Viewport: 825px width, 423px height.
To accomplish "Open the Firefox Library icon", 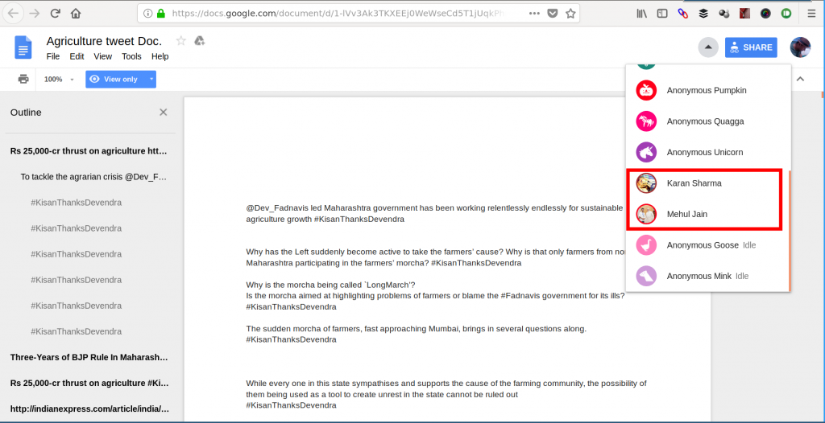I will click(x=642, y=14).
